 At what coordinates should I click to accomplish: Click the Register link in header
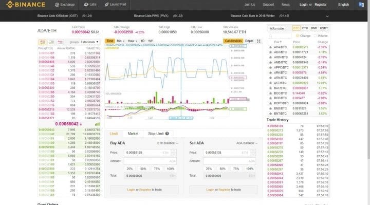coord(321,5)
